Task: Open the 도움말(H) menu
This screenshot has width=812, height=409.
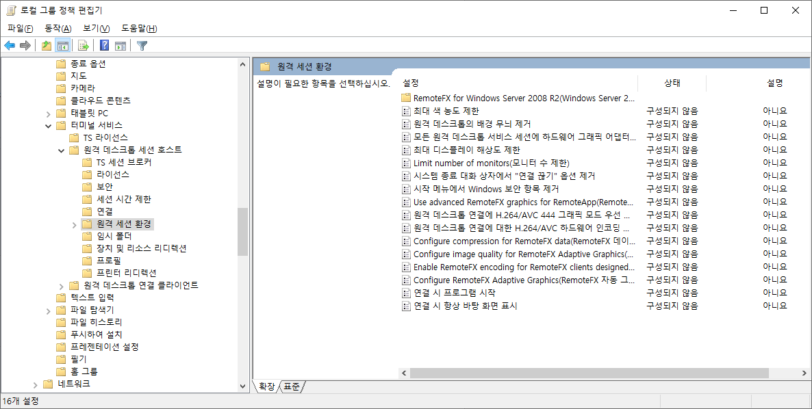Action: tap(139, 29)
